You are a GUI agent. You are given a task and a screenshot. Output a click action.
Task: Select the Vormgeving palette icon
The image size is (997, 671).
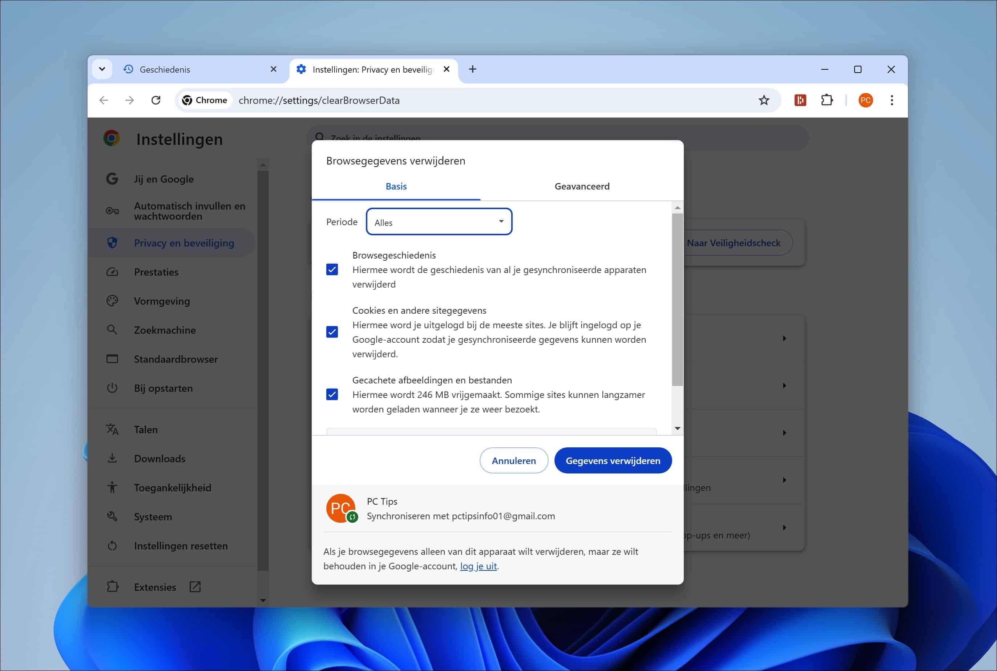112,301
